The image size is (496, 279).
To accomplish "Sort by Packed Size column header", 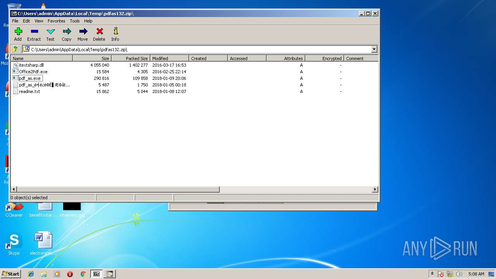I will click(x=131, y=59).
